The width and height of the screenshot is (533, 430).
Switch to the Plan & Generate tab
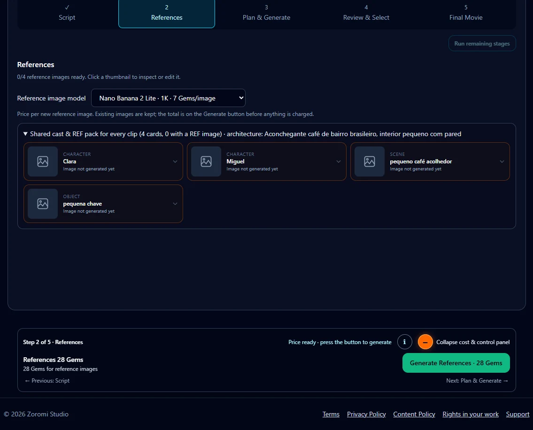pos(267,14)
